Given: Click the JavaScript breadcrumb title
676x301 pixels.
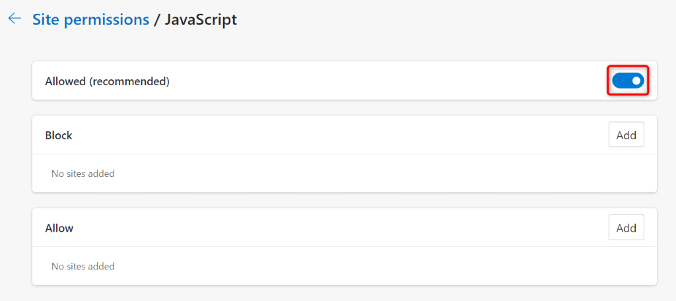Looking at the screenshot, I should click(200, 20).
